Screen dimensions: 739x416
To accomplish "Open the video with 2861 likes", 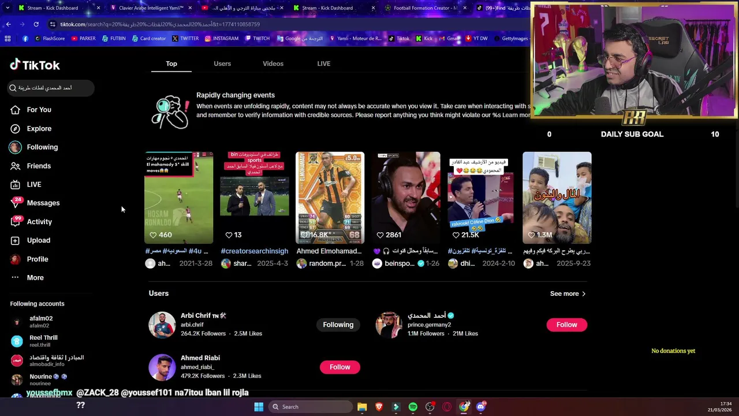I will click(406, 198).
